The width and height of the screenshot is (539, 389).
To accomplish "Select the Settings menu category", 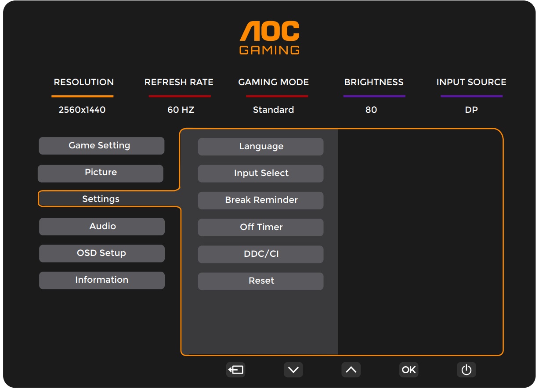I will coord(101,199).
